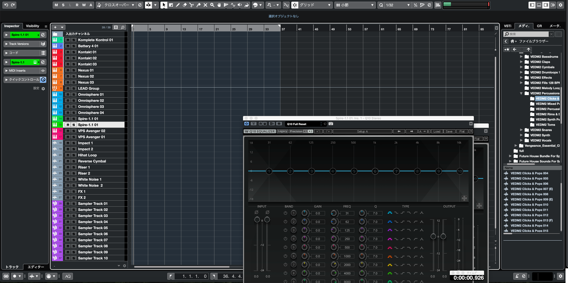Viewport: 568px width, 283px height.
Task: Select the Reverse Cymbal track
Action: click(x=92, y=161)
